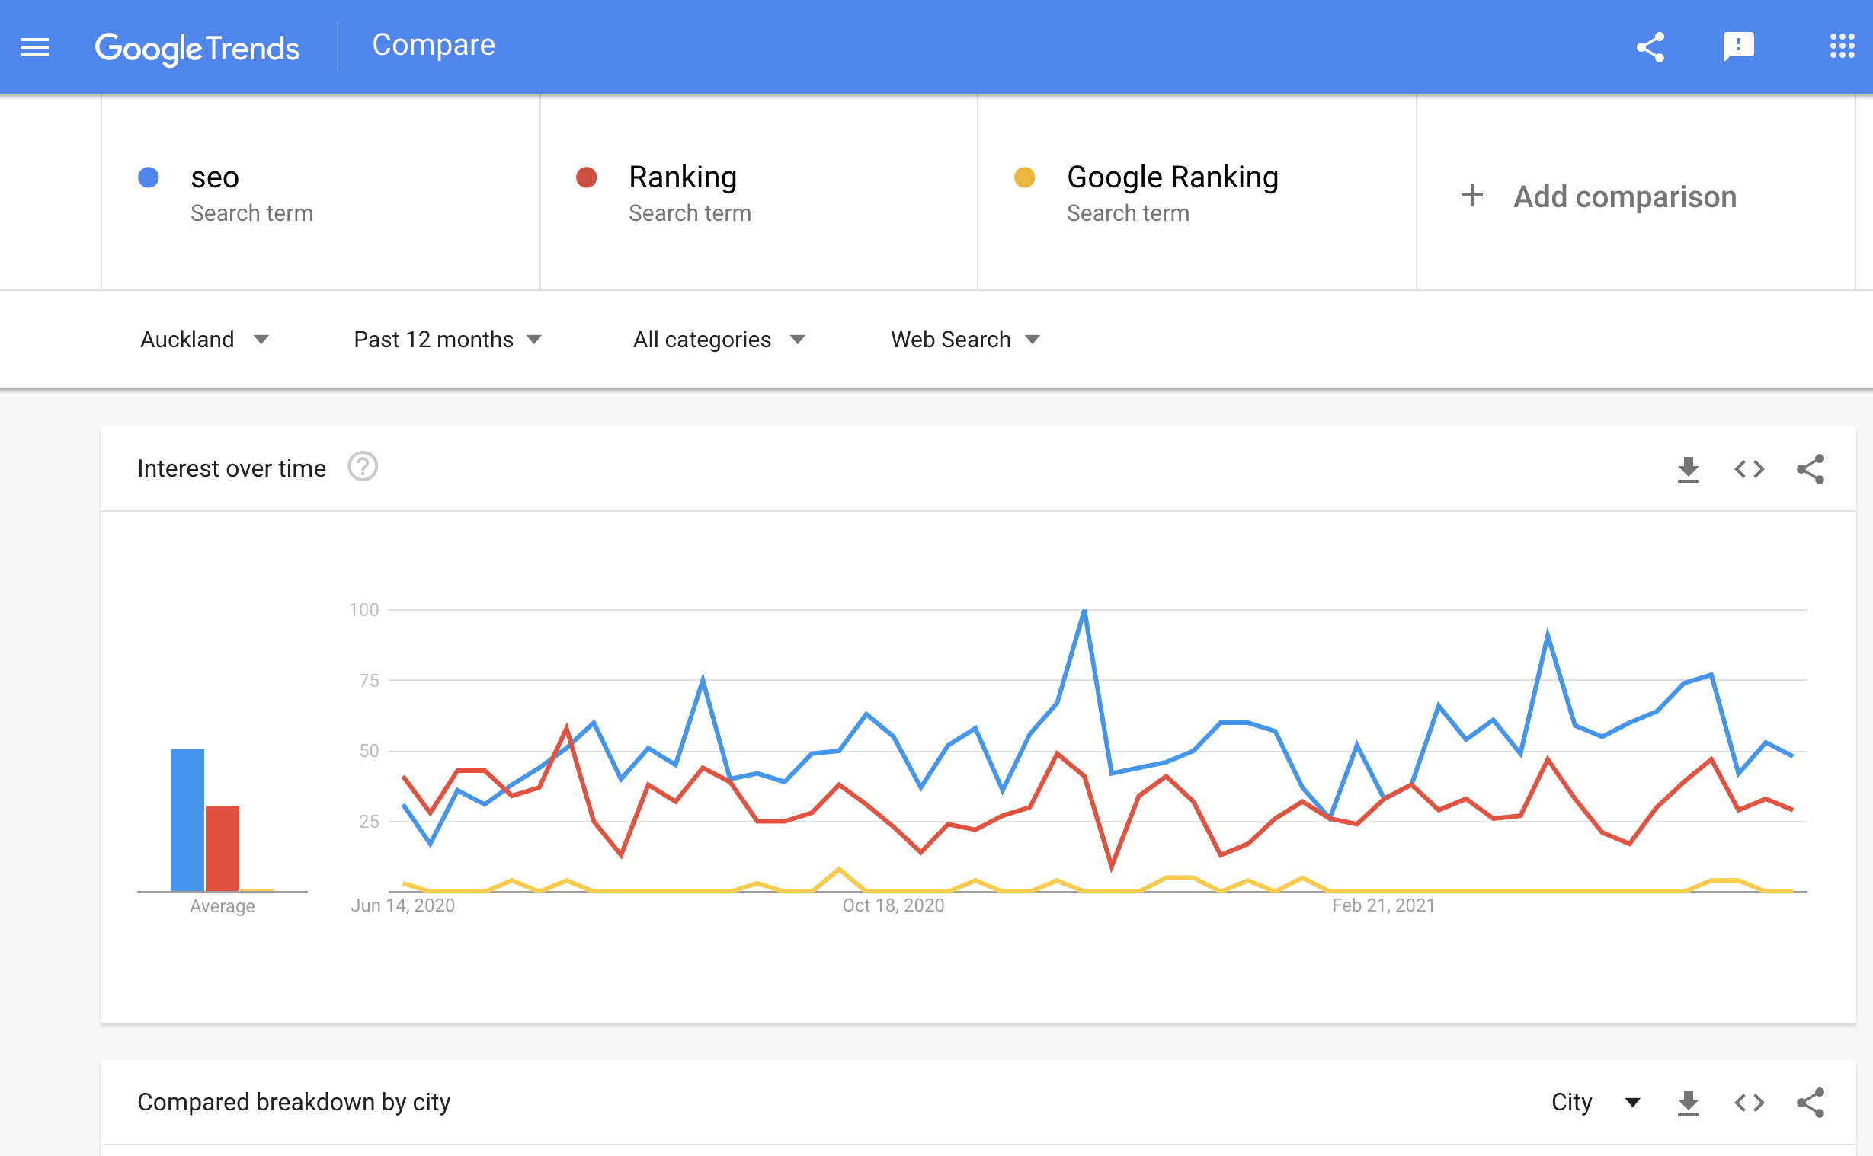This screenshot has width=1873, height=1156.
Task: Expand the All categories dropdown
Action: pyautogui.click(x=717, y=339)
